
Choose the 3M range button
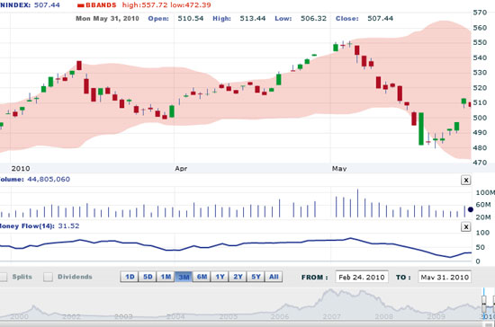pyautogui.click(x=184, y=277)
